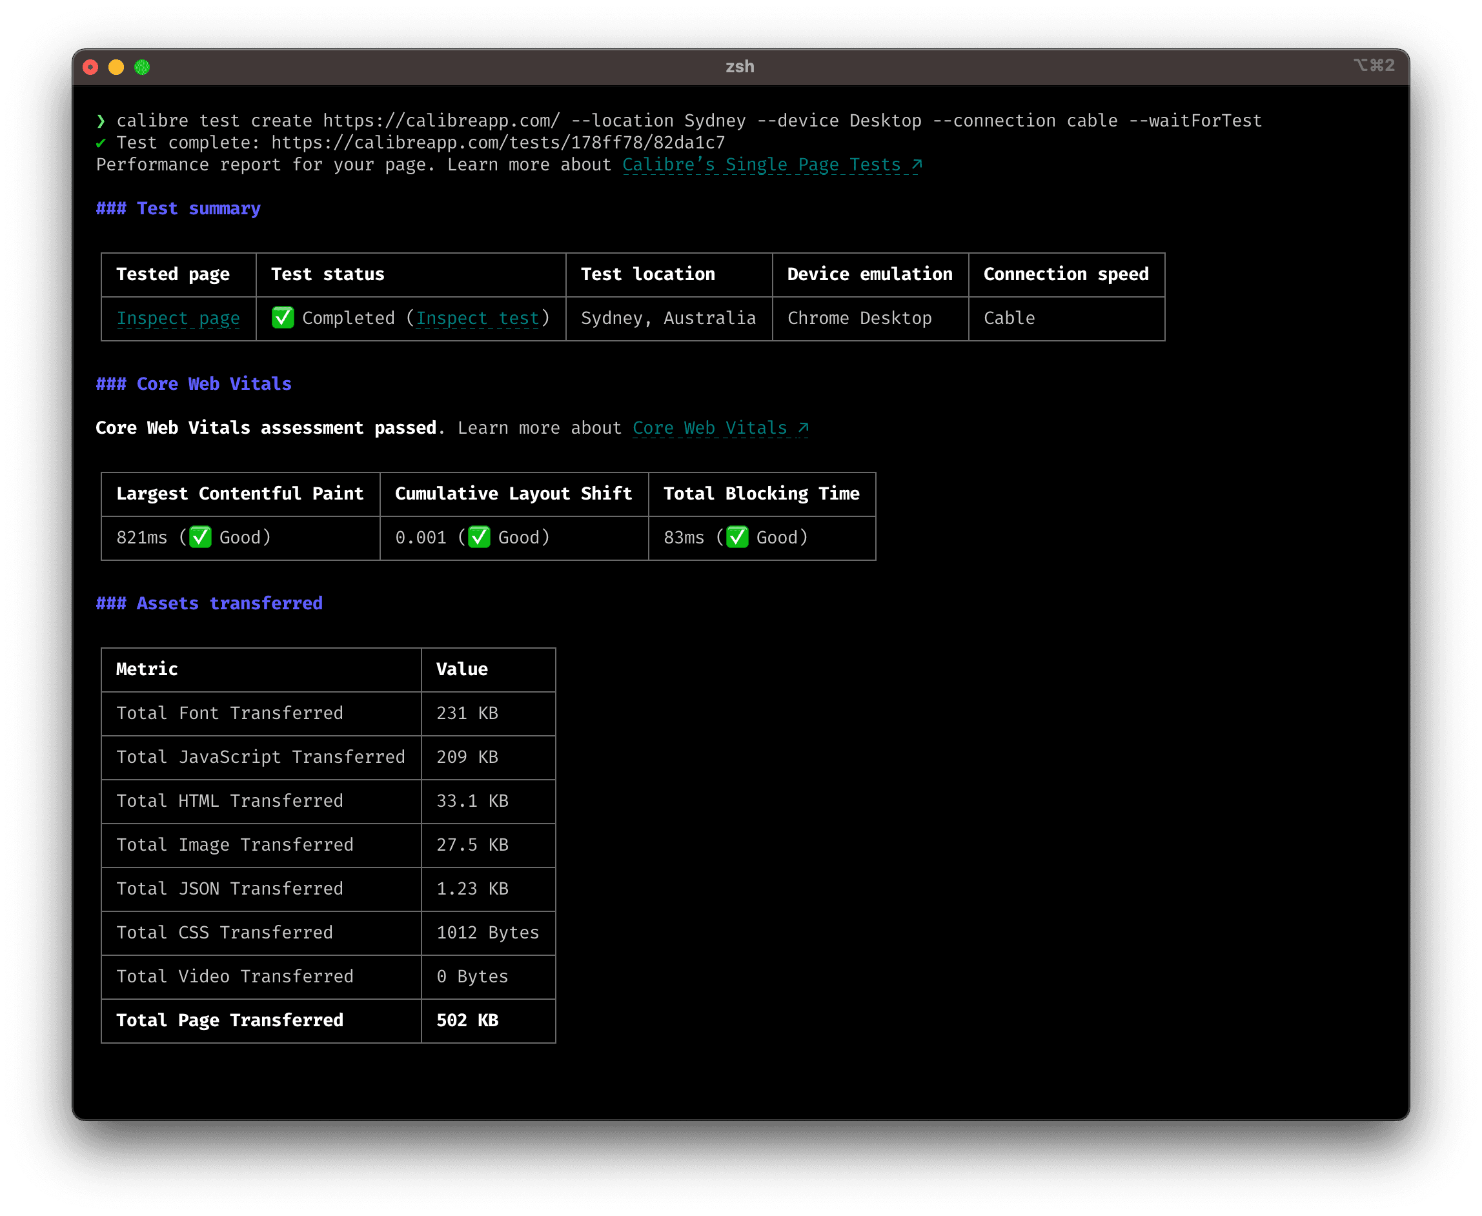Screen dimensions: 1482x1216
Task: Click the ⌥⌘2 shortcut indicator
Action: tap(1374, 65)
